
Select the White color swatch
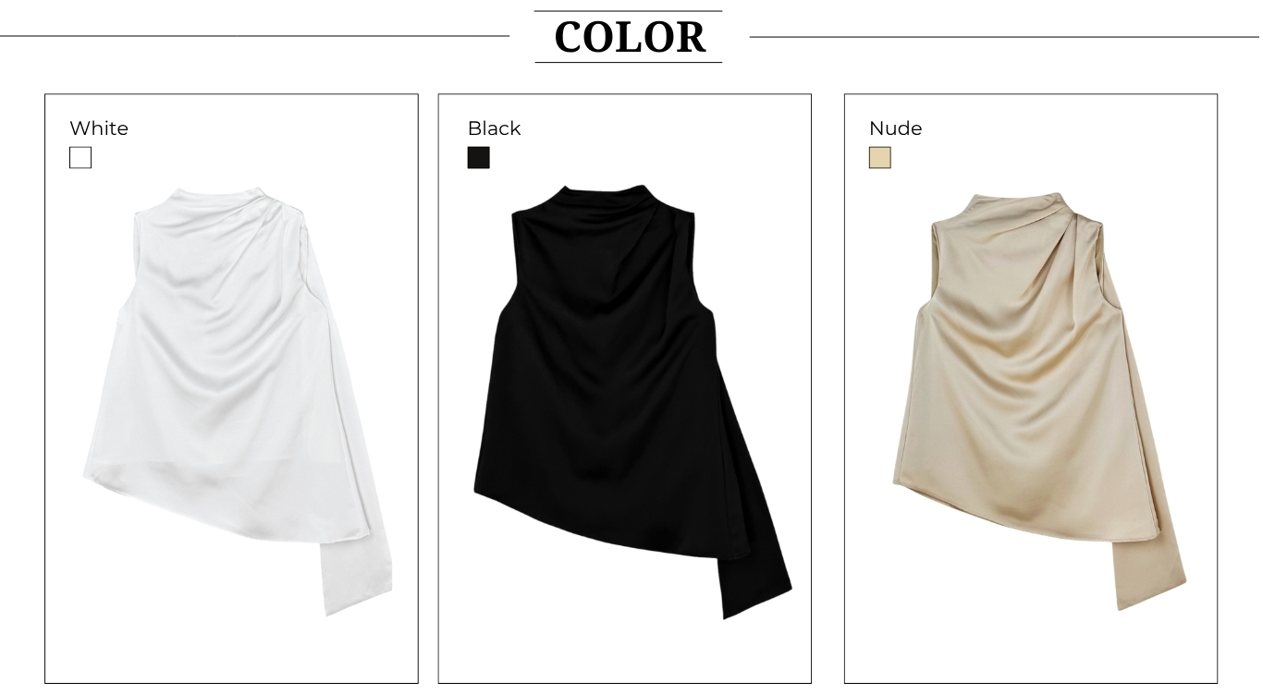pos(80,158)
